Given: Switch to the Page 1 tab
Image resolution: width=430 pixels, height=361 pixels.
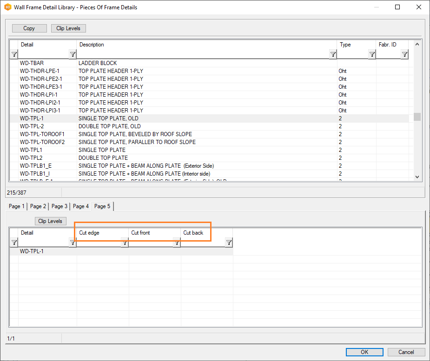Looking at the screenshot, I should click(x=17, y=206).
